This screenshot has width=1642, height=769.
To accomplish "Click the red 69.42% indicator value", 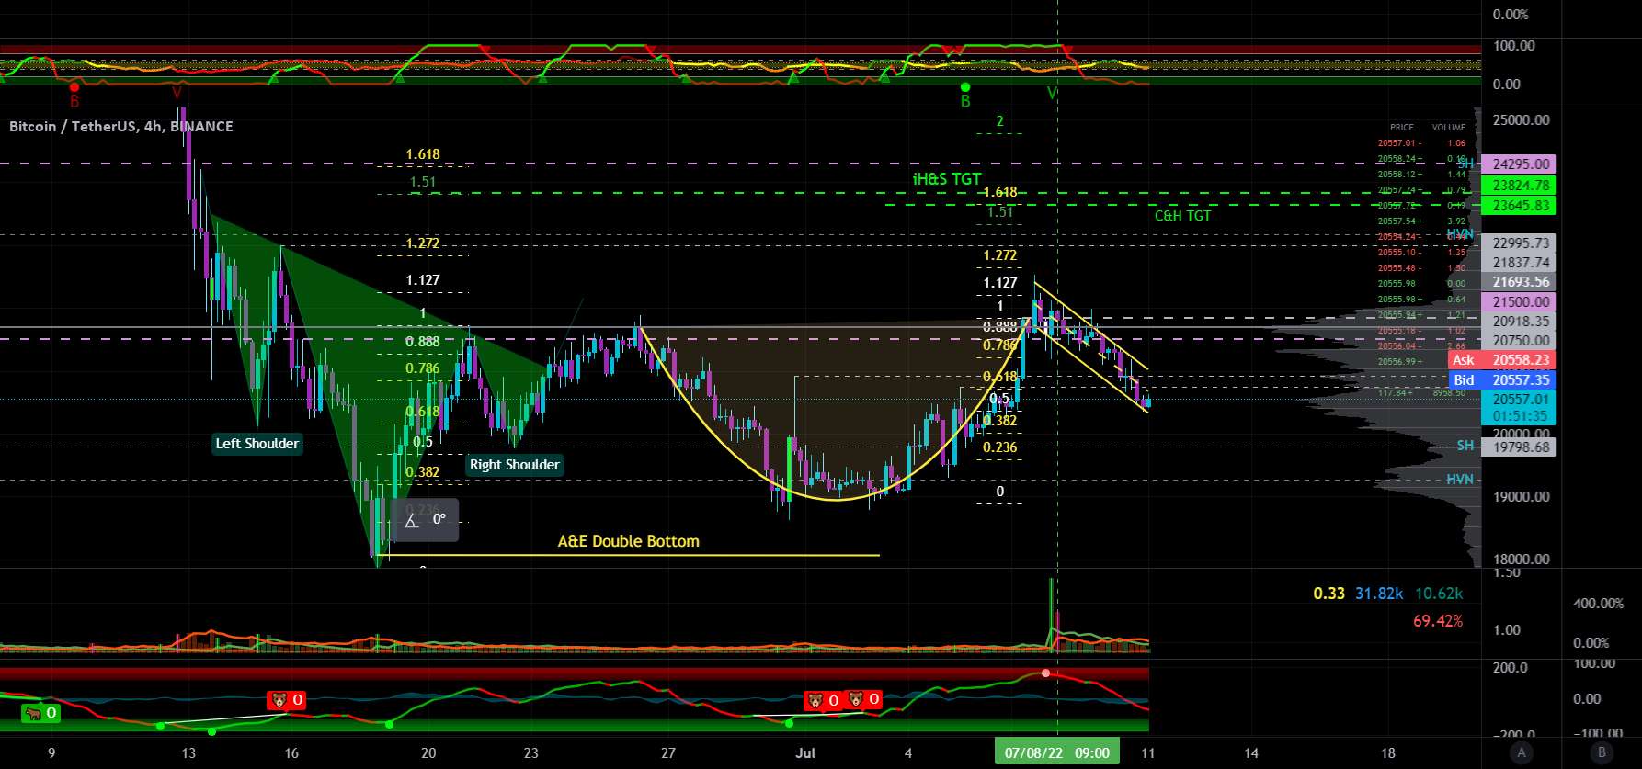I will click(x=1438, y=621).
